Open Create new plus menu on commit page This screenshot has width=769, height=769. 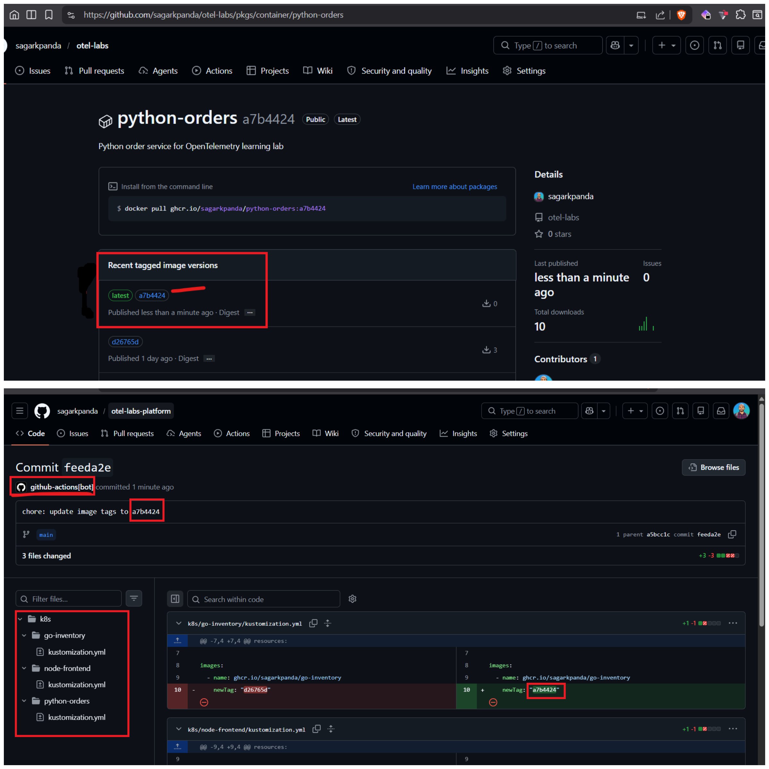(635, 411)
